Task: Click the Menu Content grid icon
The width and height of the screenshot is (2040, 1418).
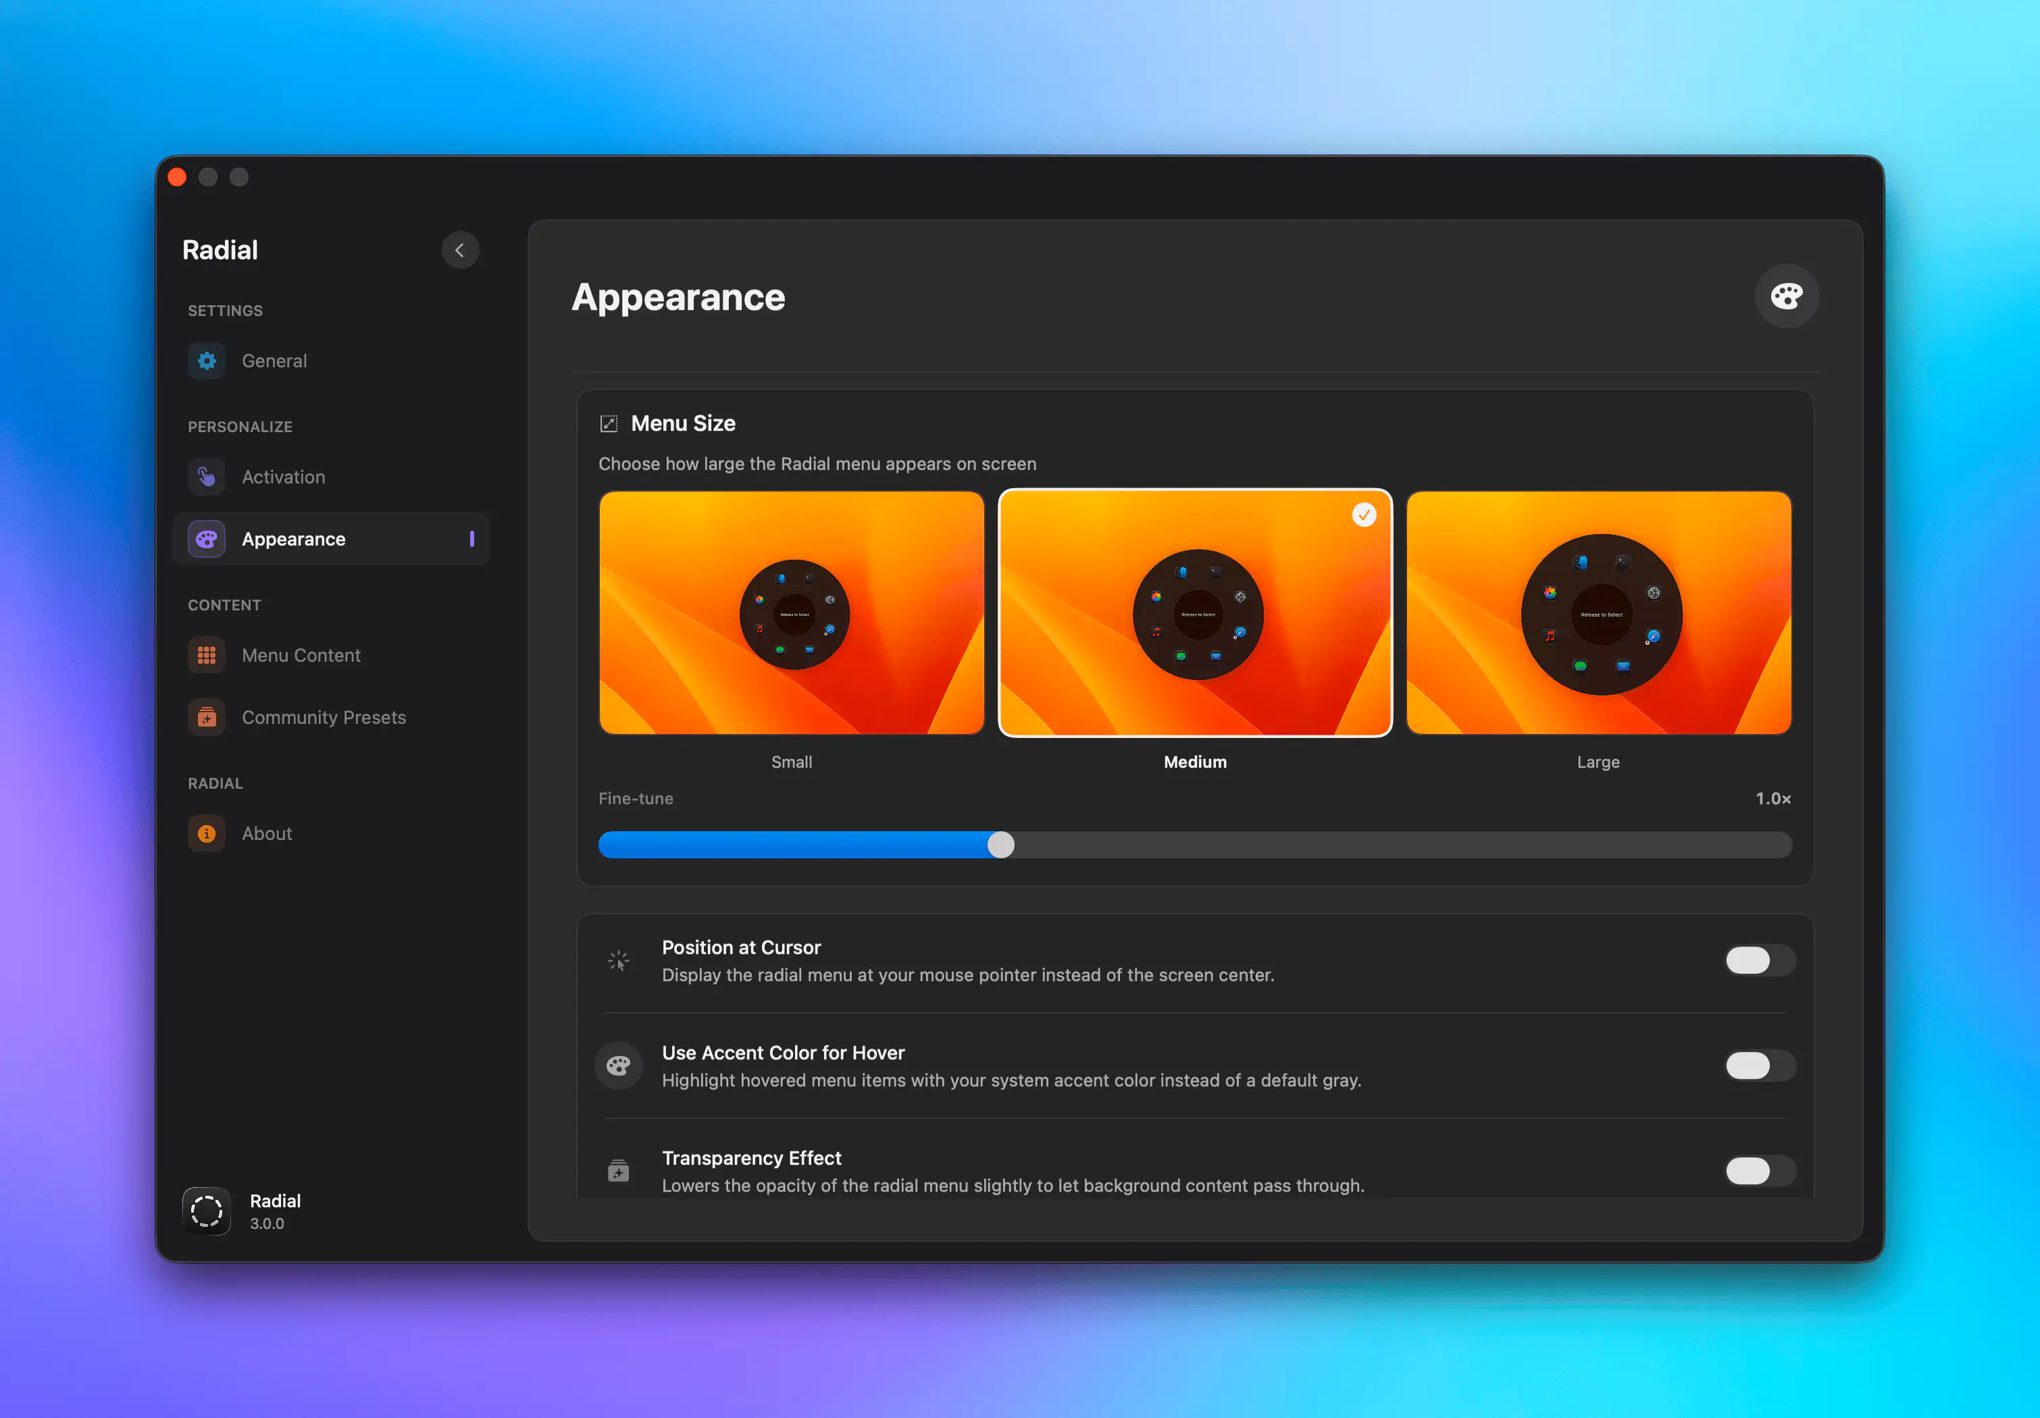Action: pyautogui.click(x=206, y=655)
